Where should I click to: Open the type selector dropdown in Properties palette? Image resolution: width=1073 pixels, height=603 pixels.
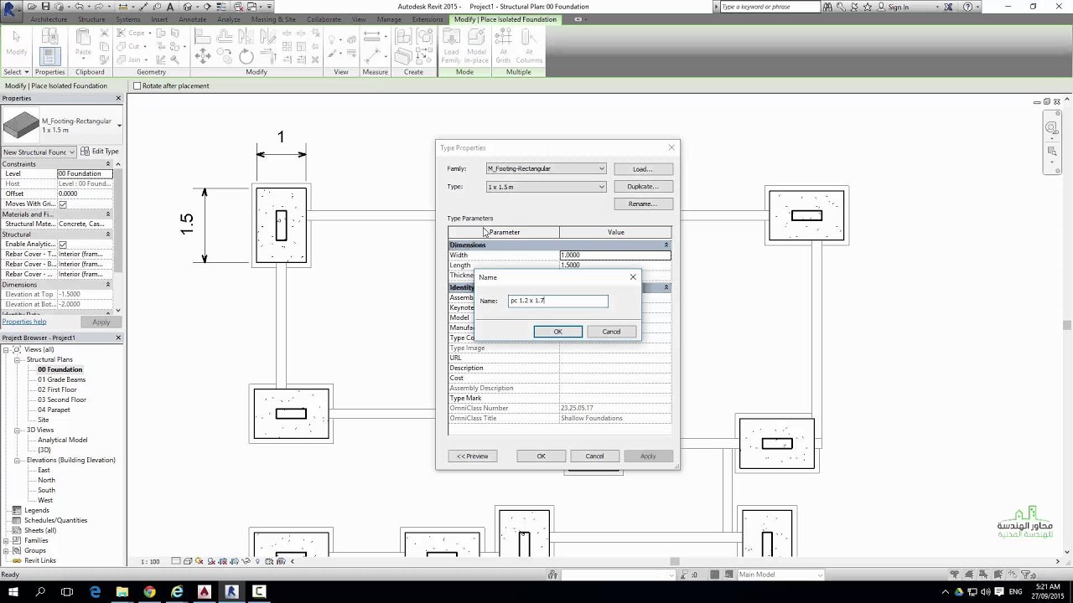119,126
